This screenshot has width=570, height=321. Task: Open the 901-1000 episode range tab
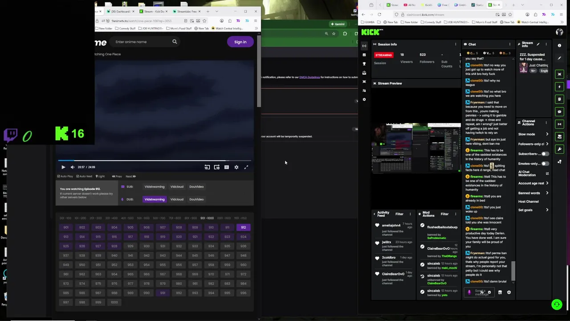[207, 218]
